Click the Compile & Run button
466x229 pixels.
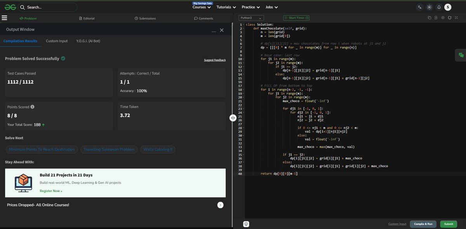click(x=423, y=224)
